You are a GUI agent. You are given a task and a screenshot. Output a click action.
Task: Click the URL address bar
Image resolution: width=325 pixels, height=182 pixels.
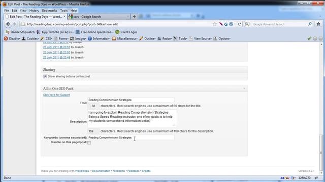pos(118,24)
